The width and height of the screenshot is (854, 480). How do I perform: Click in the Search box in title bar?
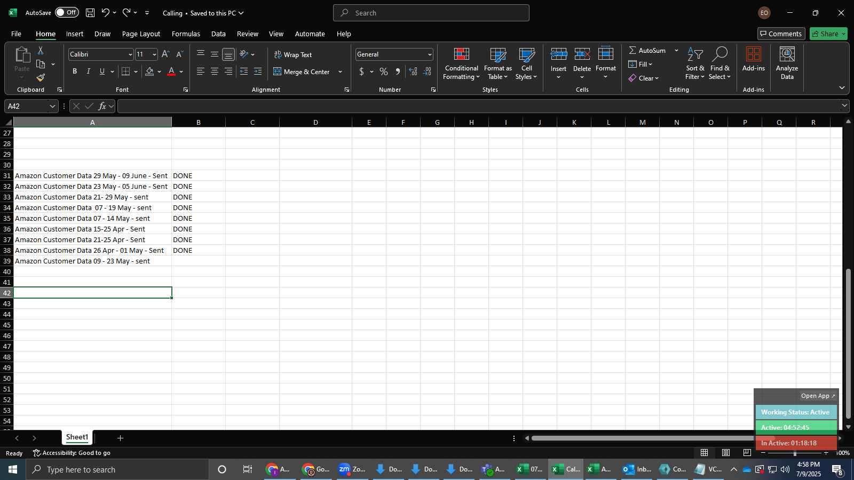point(431,13)
